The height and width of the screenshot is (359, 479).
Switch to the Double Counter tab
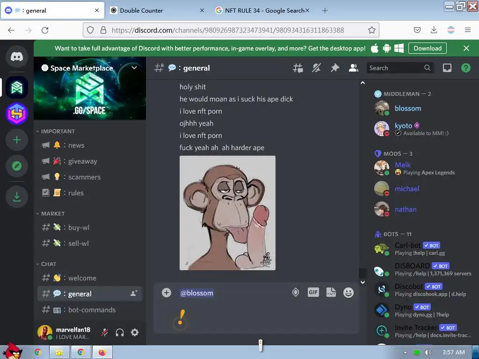pyautogui.click(x=157, y=10)
